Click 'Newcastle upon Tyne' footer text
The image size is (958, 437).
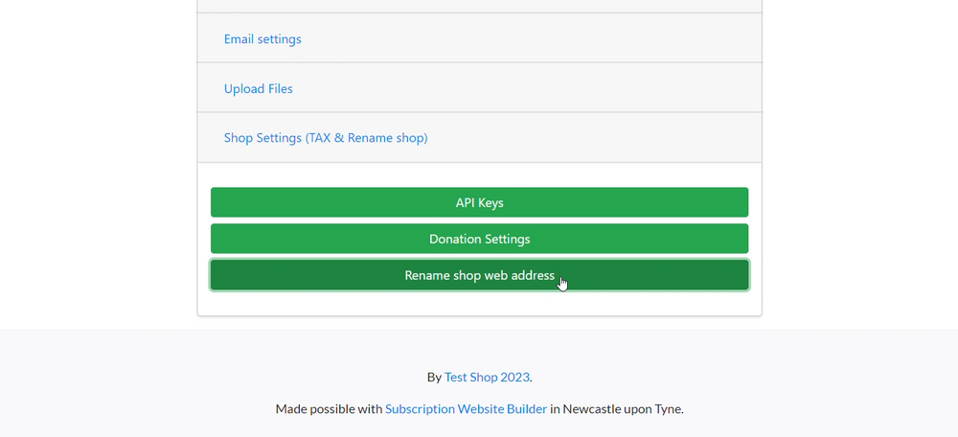coord(623,409)
